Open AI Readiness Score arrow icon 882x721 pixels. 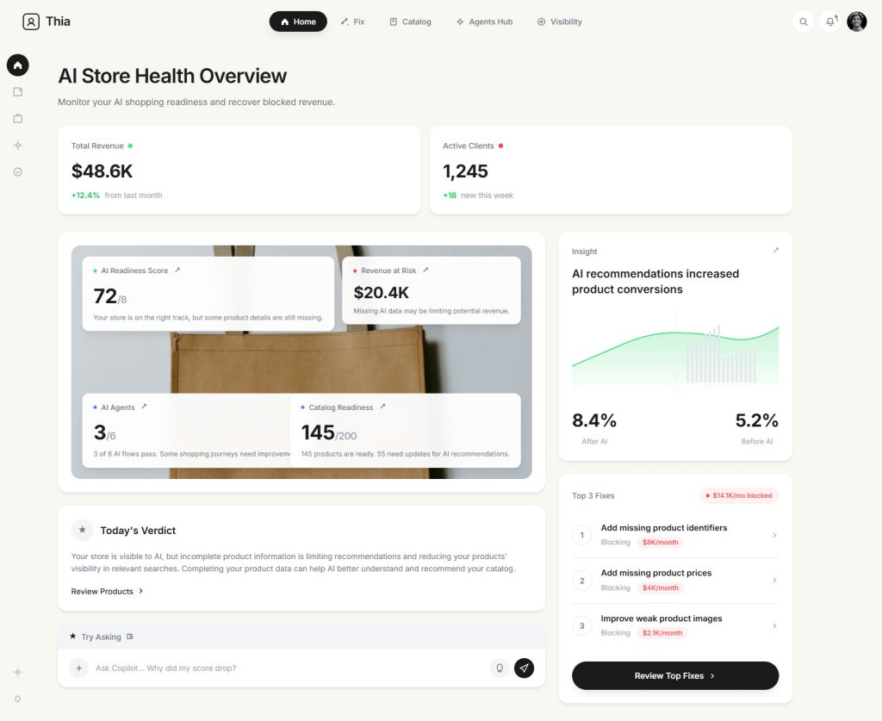(x=177, y=270)
